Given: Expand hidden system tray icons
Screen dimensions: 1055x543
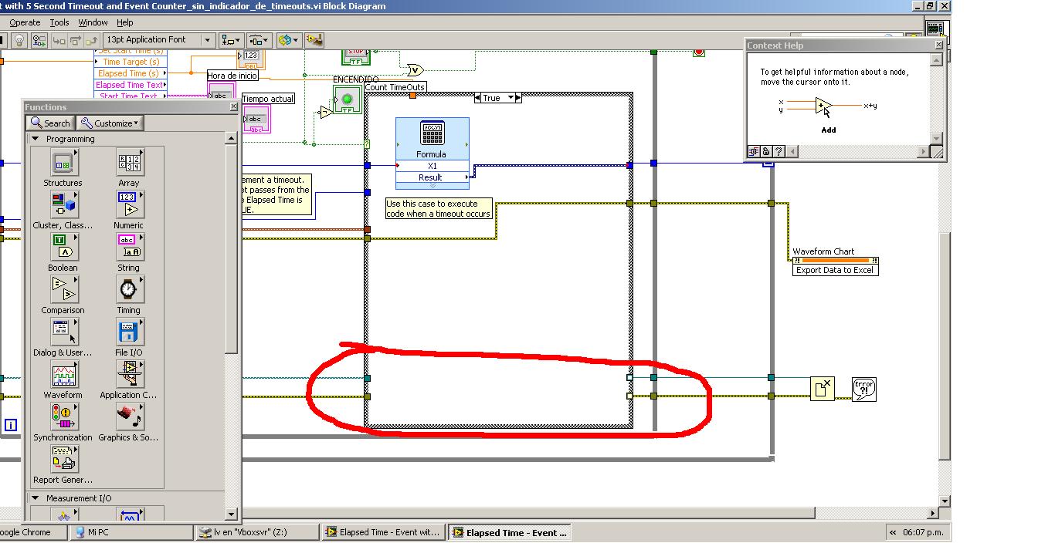Looking at the screenshot, I should coord(894,532).
